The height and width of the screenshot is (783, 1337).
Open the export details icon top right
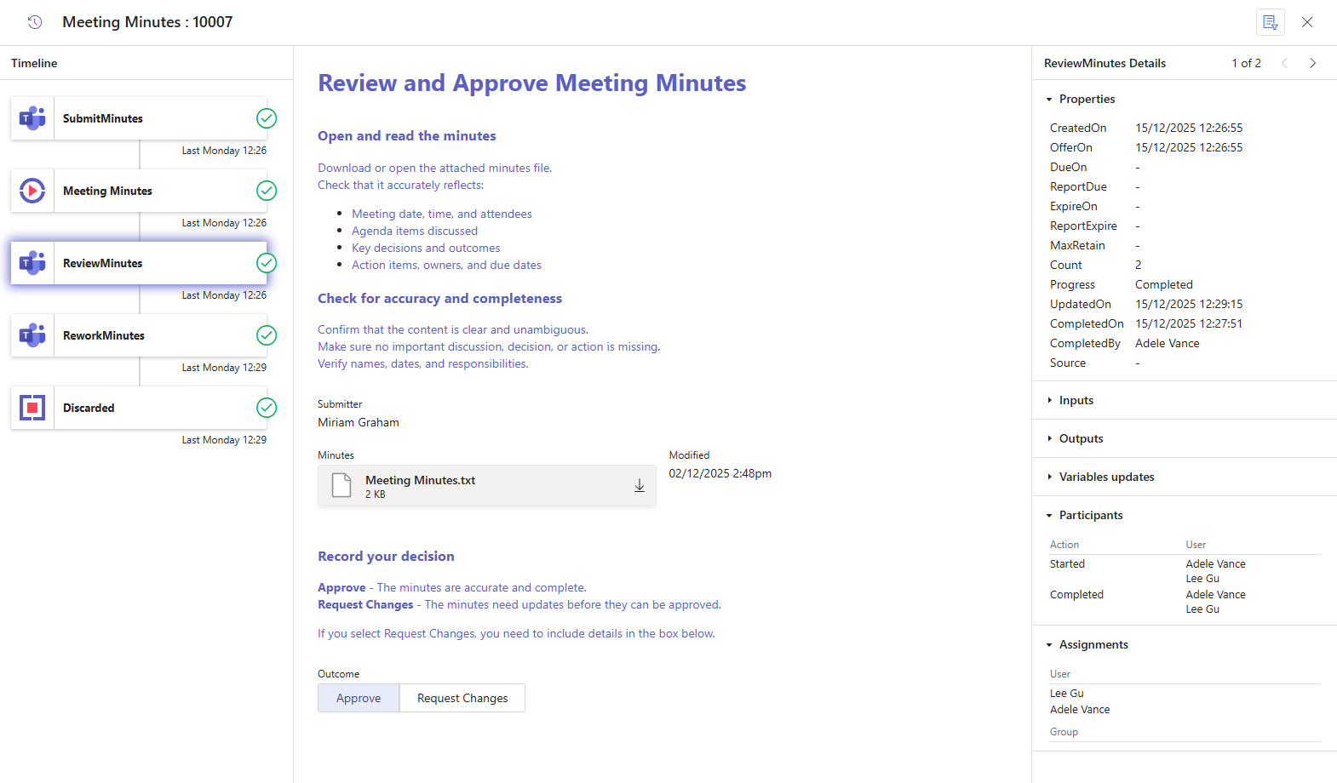(x=1270, y=22)
